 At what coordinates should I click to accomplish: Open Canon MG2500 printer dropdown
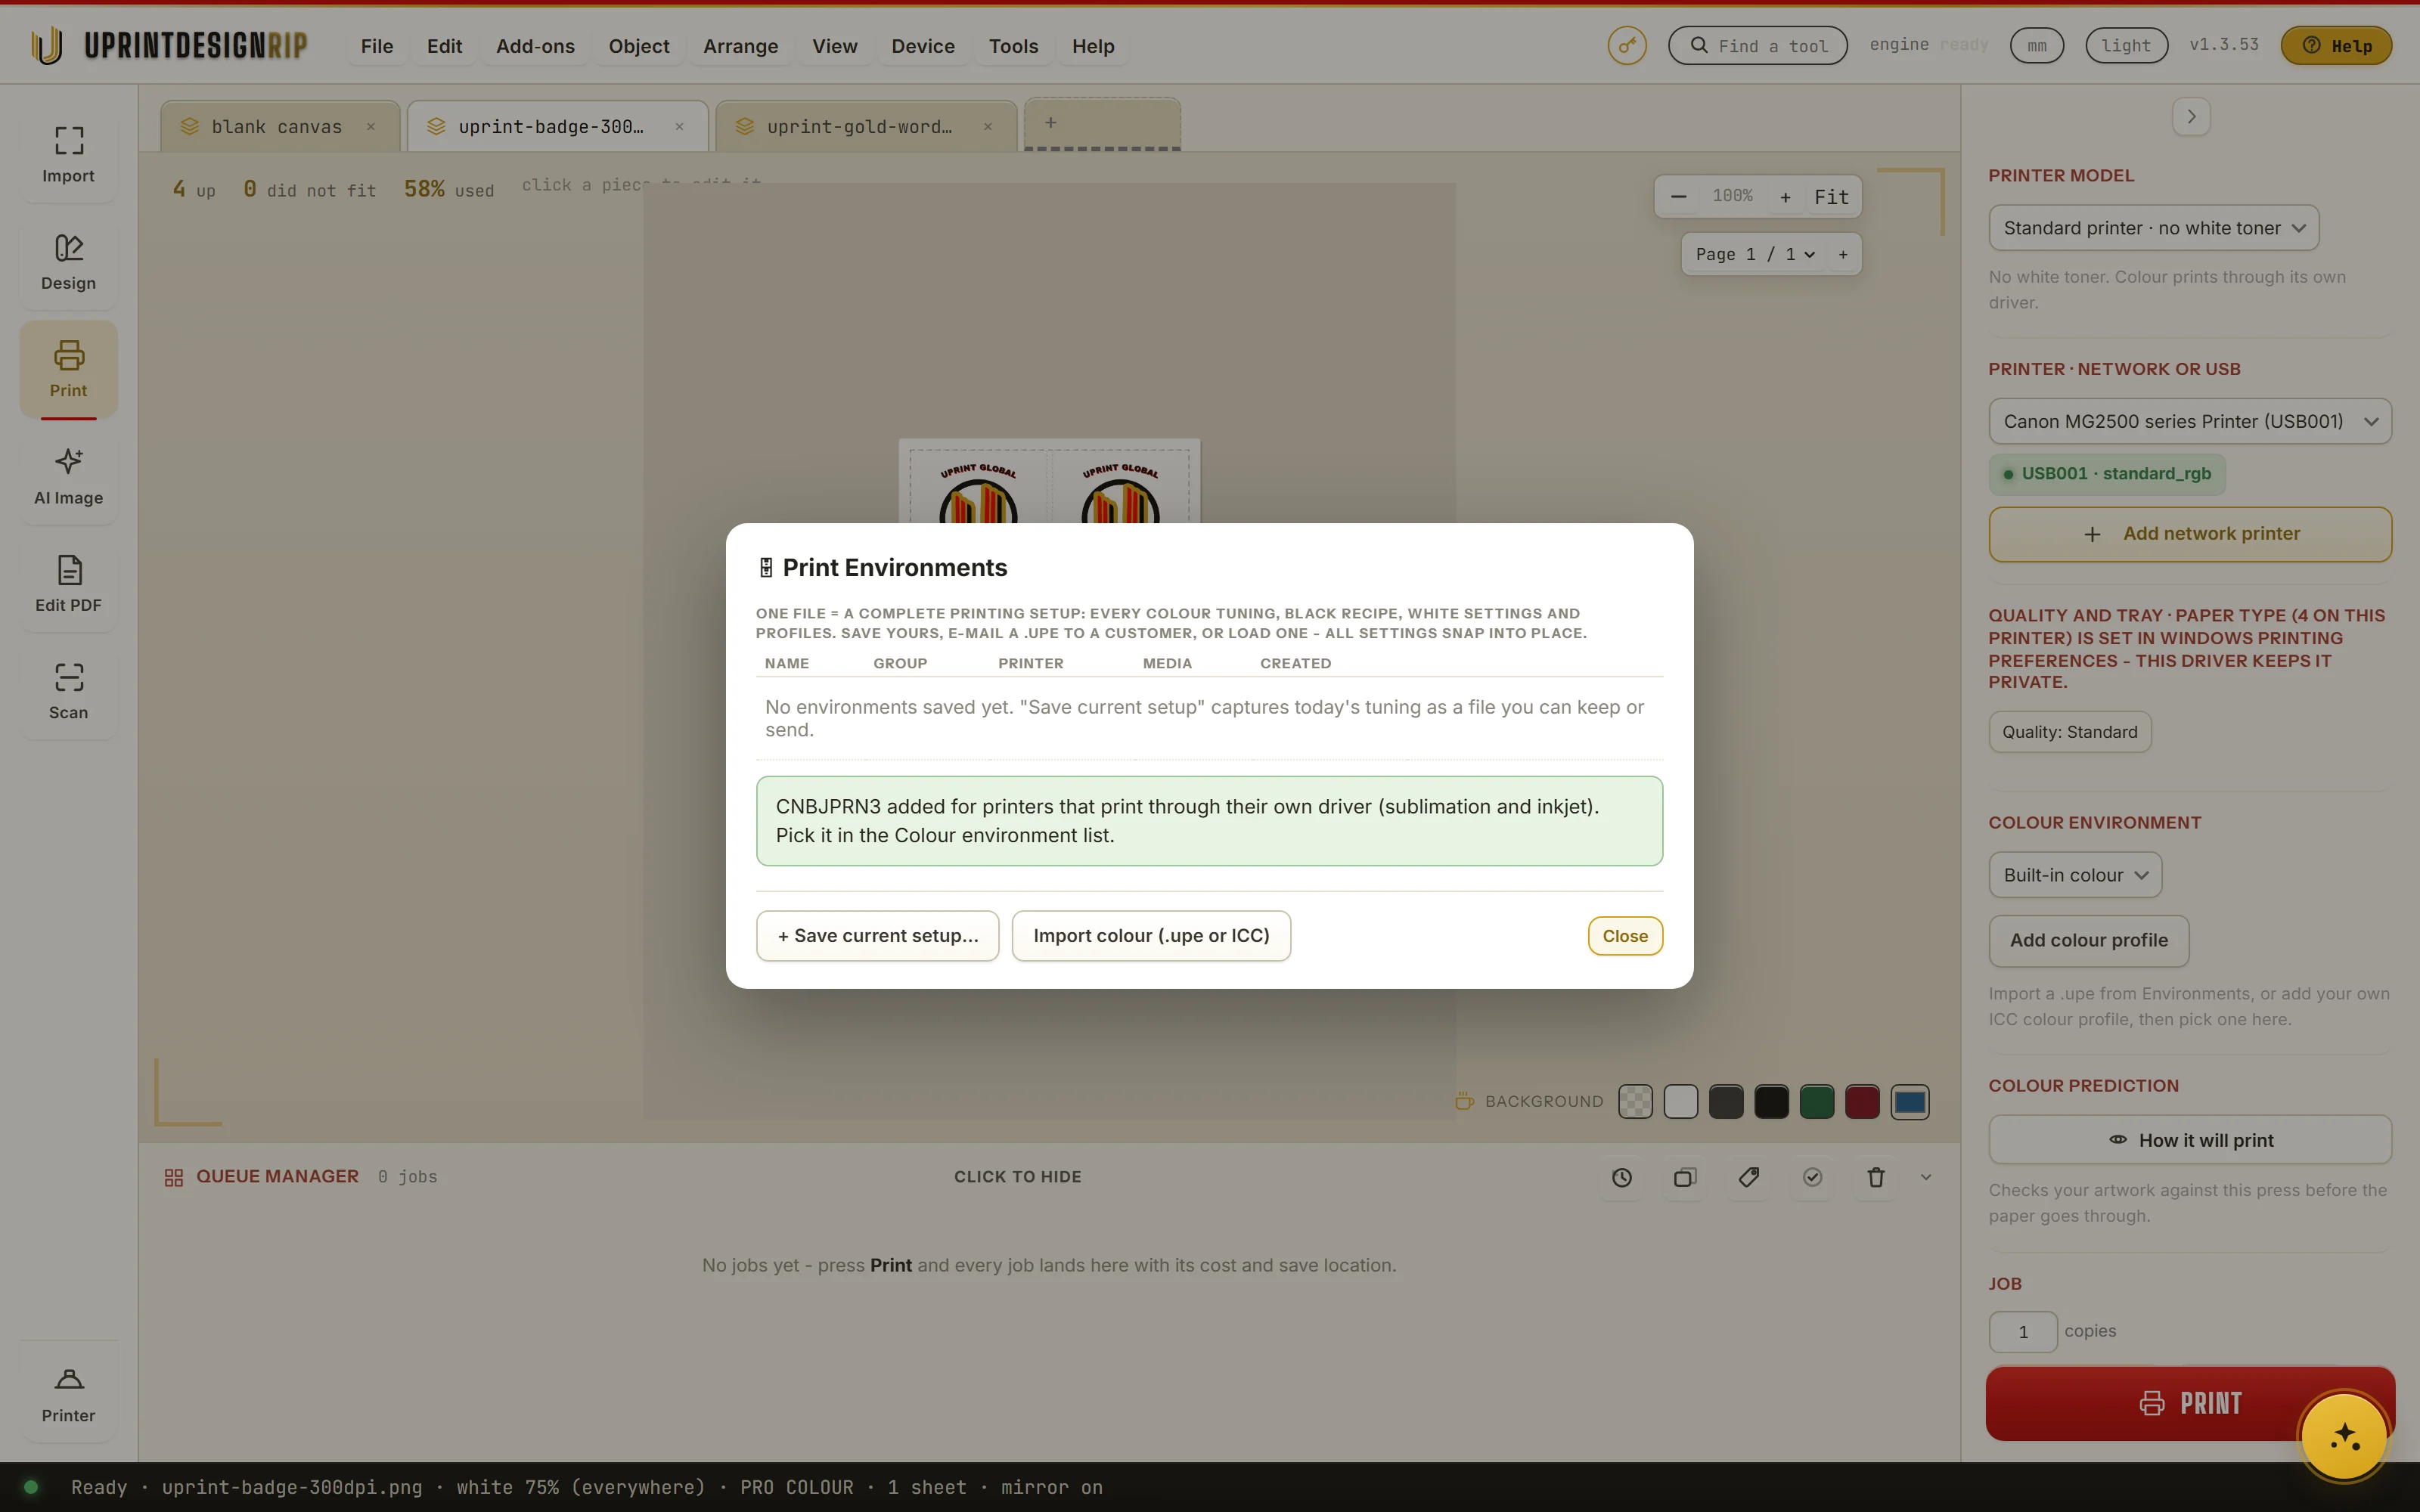pos(2190,422)
